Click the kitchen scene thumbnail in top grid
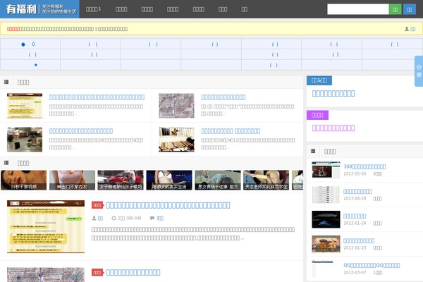The height and width of the screenshot is (282, 423). [25, 140]
